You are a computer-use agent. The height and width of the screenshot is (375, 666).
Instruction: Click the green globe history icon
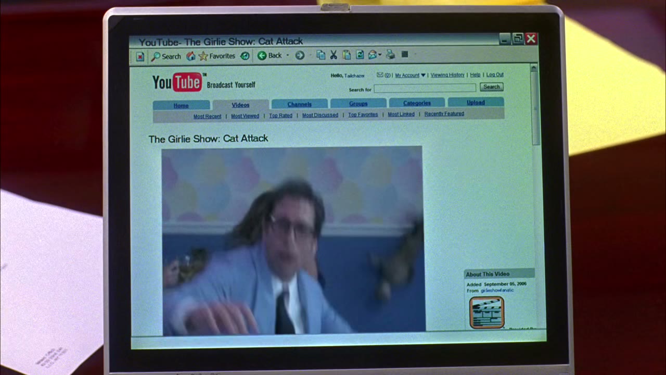point(245,56)
